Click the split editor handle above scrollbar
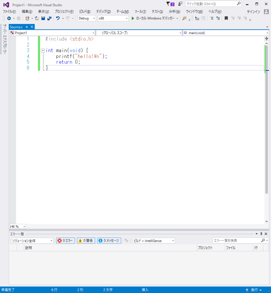 pos(266,39)
